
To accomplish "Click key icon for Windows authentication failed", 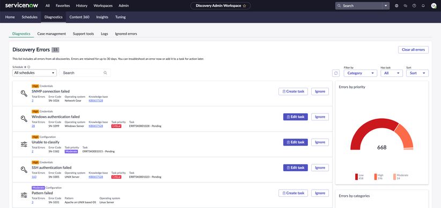I will click(x=24, y=119).
